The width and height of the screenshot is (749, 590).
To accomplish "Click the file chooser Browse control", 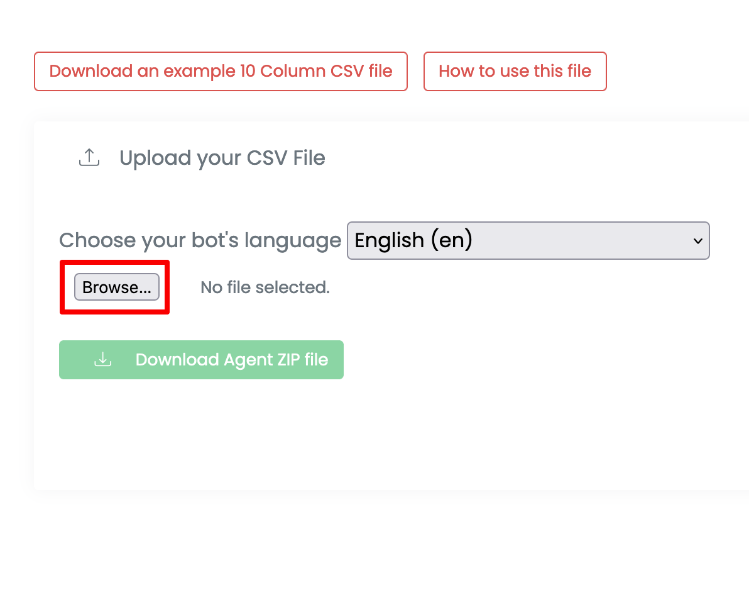I will coord(116,287).
